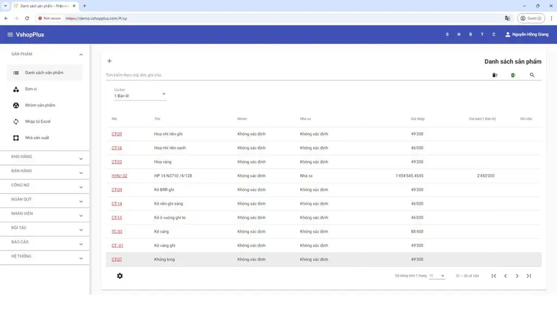Go to previous page arrow
The image size is (557, 313).
pos(505,276)
